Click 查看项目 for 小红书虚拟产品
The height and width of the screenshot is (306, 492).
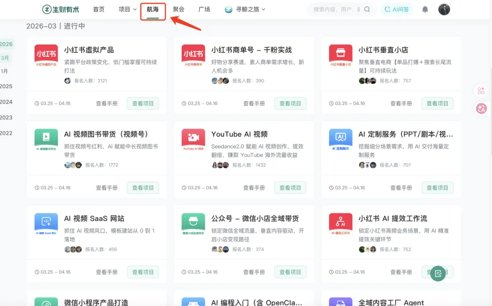tap(143, 104)
